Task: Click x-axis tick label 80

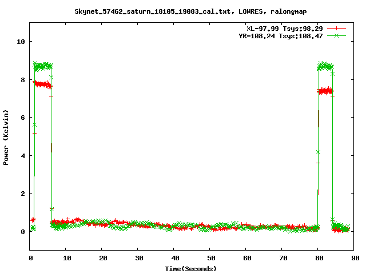Action: [x=319, y=258]
